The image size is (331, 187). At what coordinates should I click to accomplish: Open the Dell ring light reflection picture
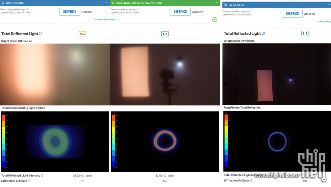click(55, 142)
